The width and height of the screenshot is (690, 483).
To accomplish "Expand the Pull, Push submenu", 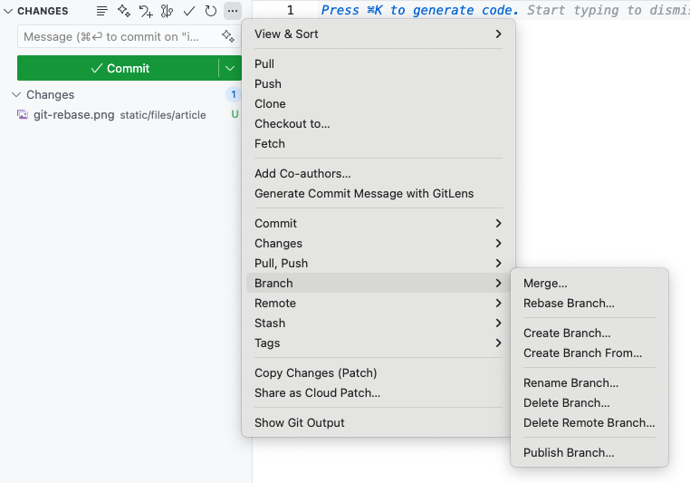I will pos(379,264).
